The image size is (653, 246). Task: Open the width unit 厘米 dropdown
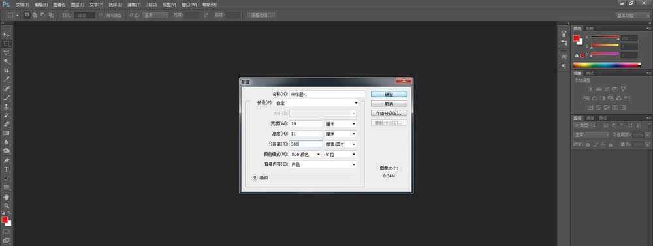pos(341,123)
